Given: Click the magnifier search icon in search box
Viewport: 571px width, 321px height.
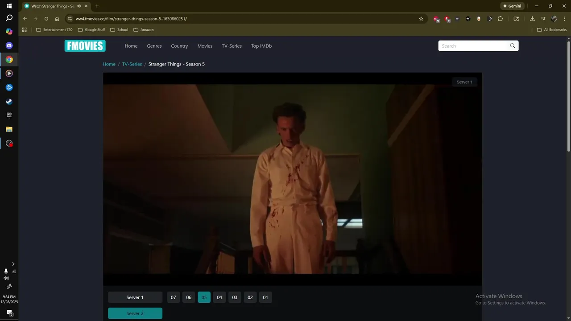Looking at the screenshot, I should 513,46.
